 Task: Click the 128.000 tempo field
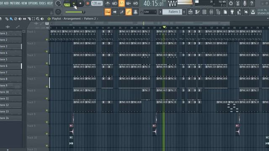tap(97, 3)
